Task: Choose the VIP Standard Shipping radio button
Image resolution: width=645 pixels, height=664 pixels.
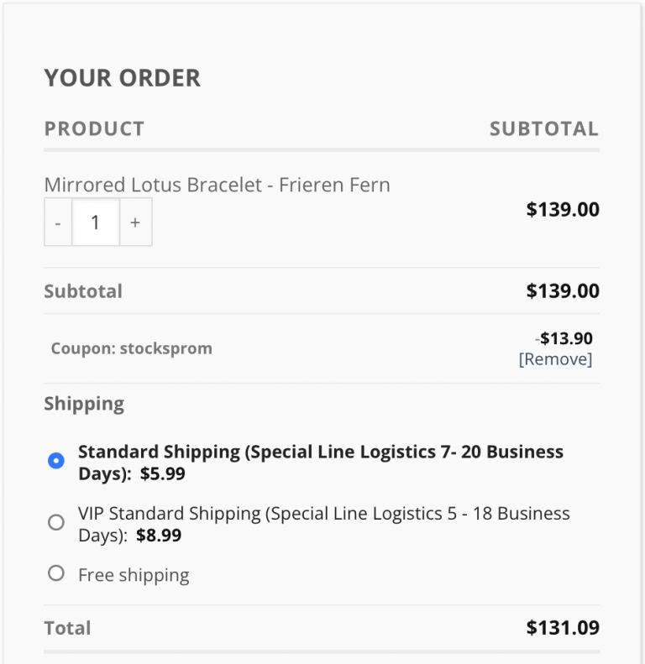Action: click(x=56, y=522)
